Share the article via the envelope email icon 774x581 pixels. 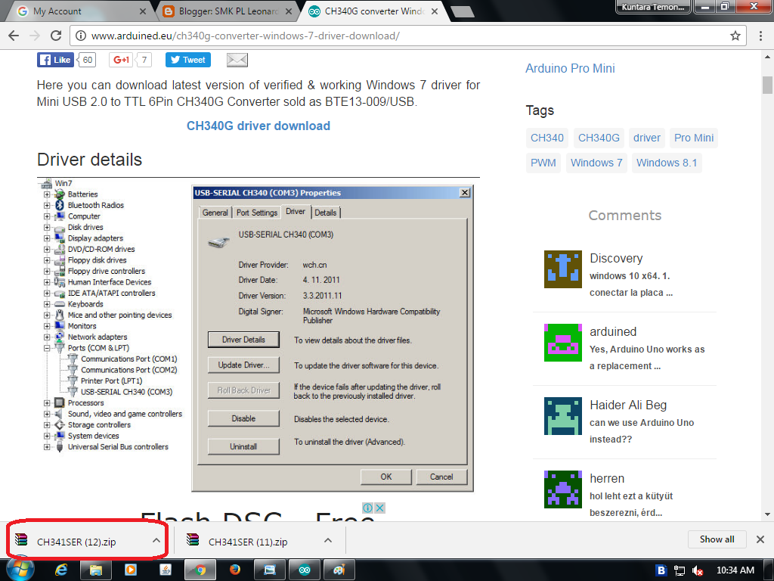click(x=237, y=60)
